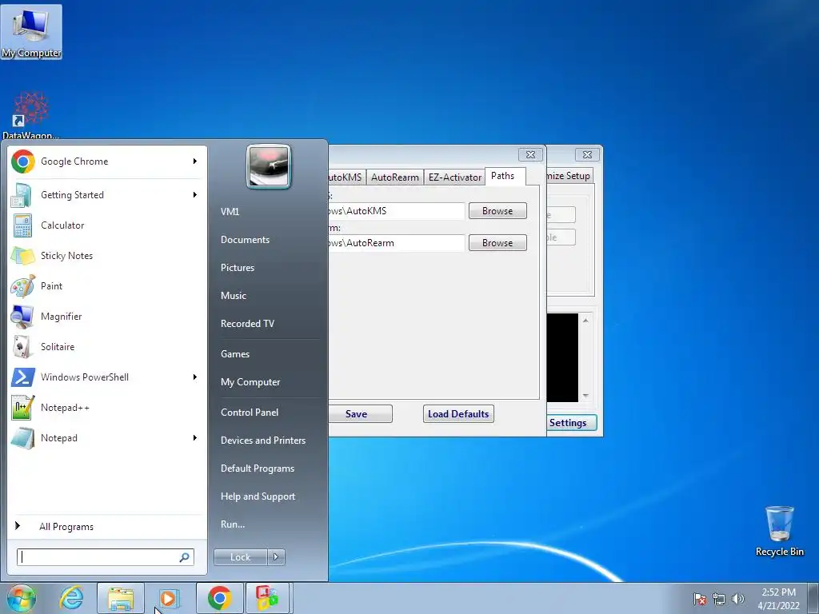
Task: Click the AutoRearm path text field
Action: [396, 243]
